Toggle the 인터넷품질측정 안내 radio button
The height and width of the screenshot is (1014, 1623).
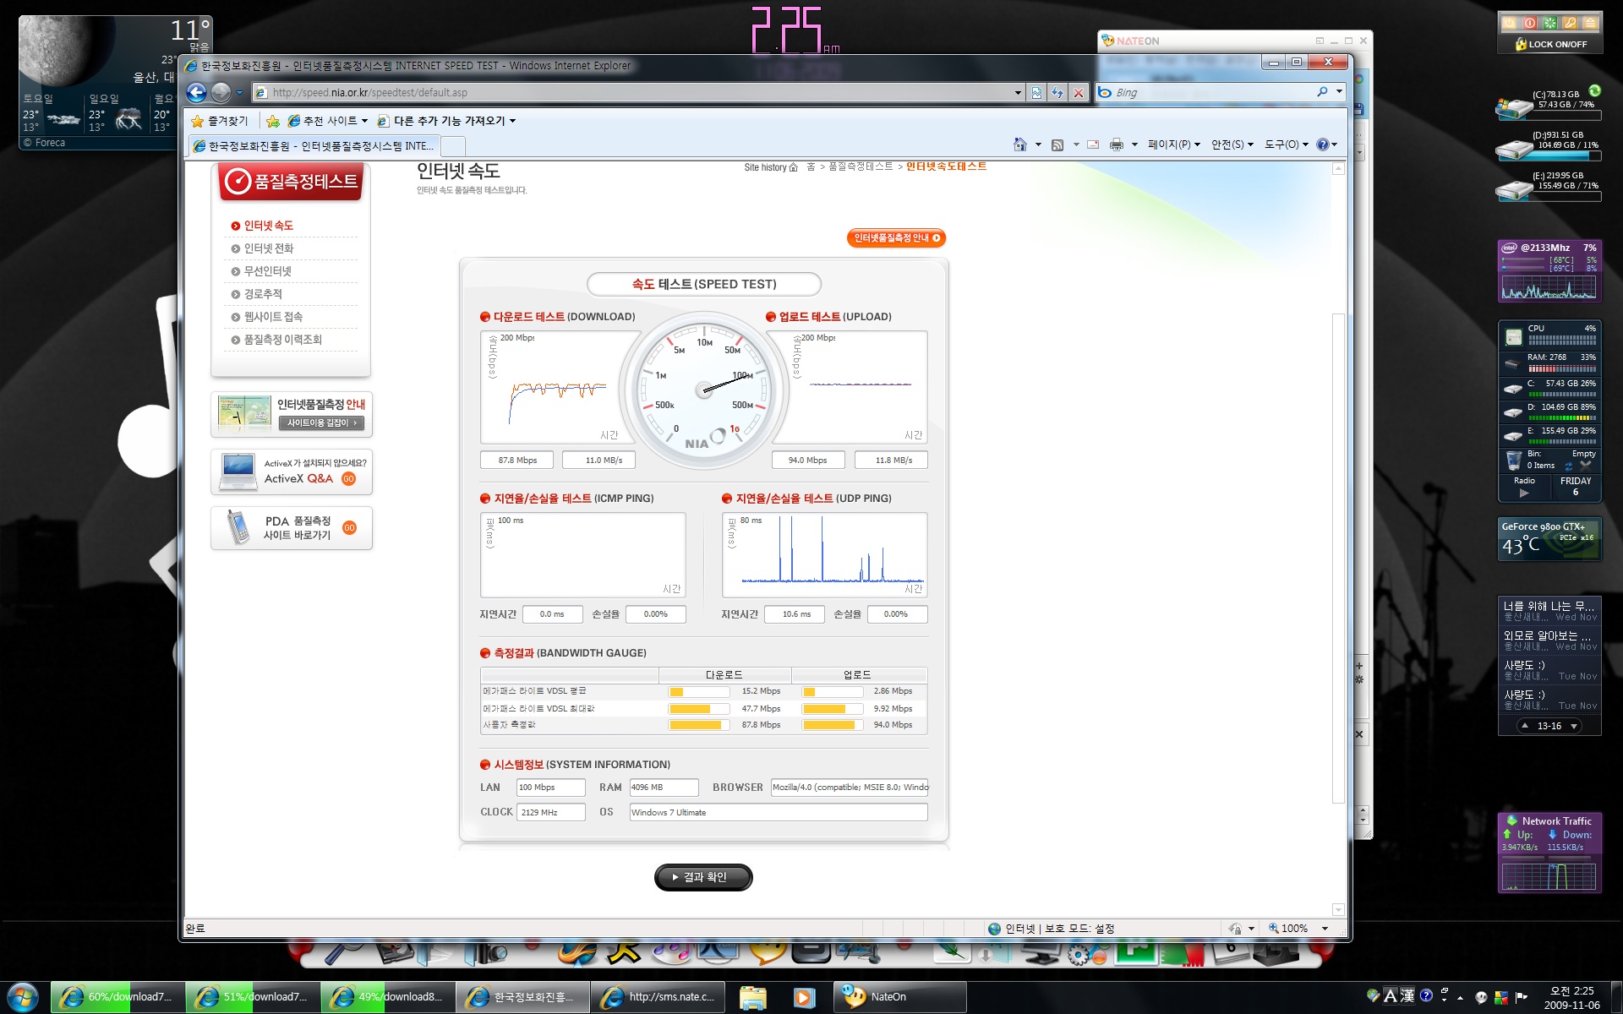click(893, 238)
